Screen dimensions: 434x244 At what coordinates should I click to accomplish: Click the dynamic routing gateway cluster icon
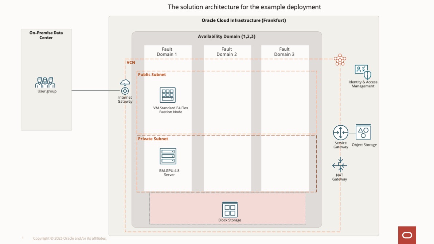pyautogui.click(x=340, y=60)
